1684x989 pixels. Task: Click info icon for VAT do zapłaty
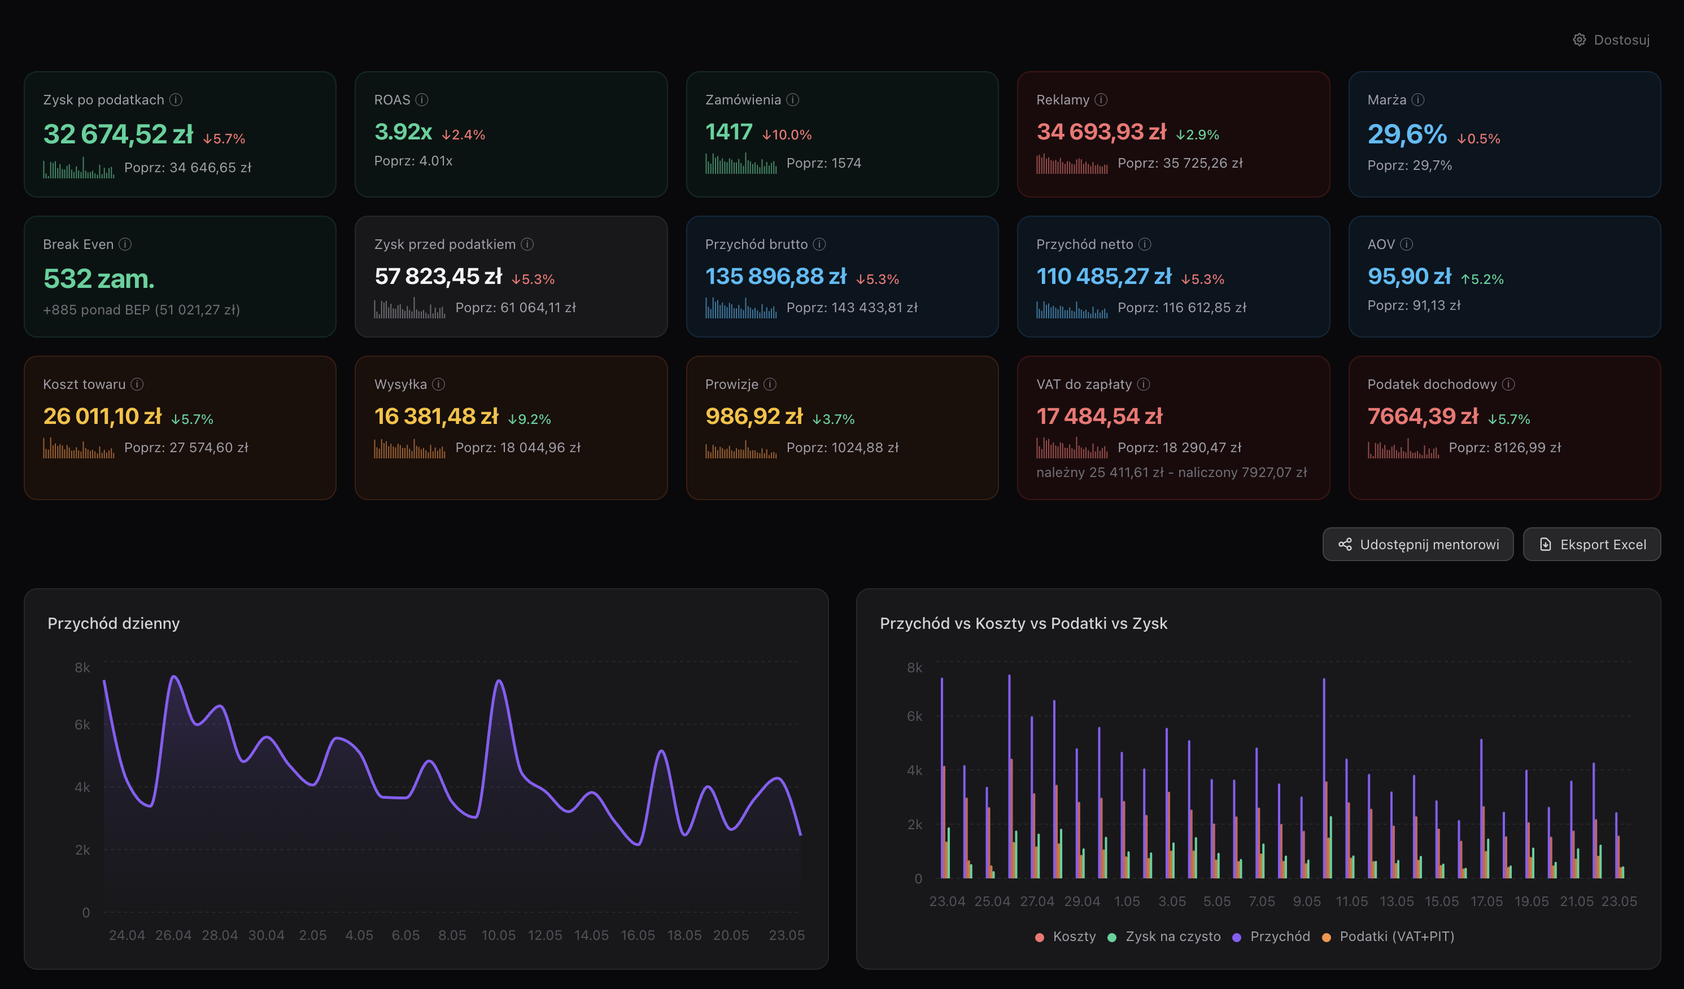[1144, 384]
